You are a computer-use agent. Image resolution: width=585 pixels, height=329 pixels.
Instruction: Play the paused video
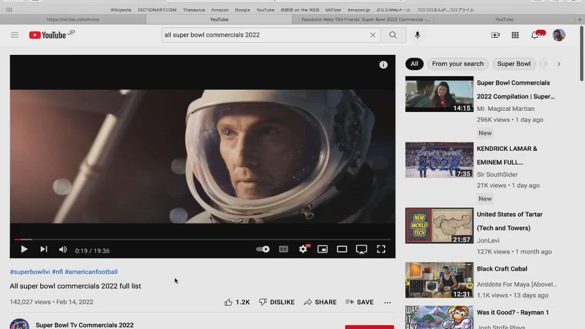pyautogui.click(x=24, y=249)
